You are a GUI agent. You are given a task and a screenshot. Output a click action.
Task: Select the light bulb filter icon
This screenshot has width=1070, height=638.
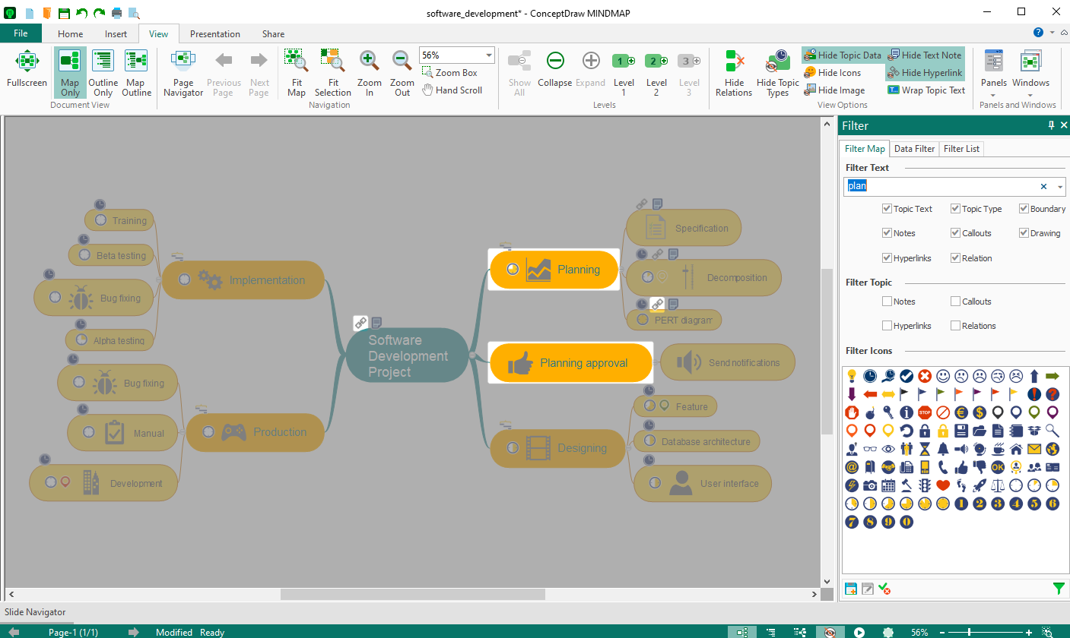tap(852, 375)
